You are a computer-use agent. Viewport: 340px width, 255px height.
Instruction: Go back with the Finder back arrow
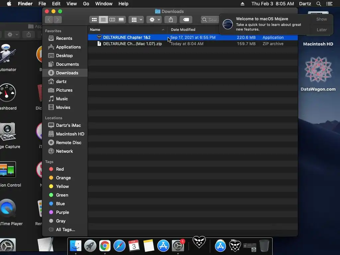point(49,20)
